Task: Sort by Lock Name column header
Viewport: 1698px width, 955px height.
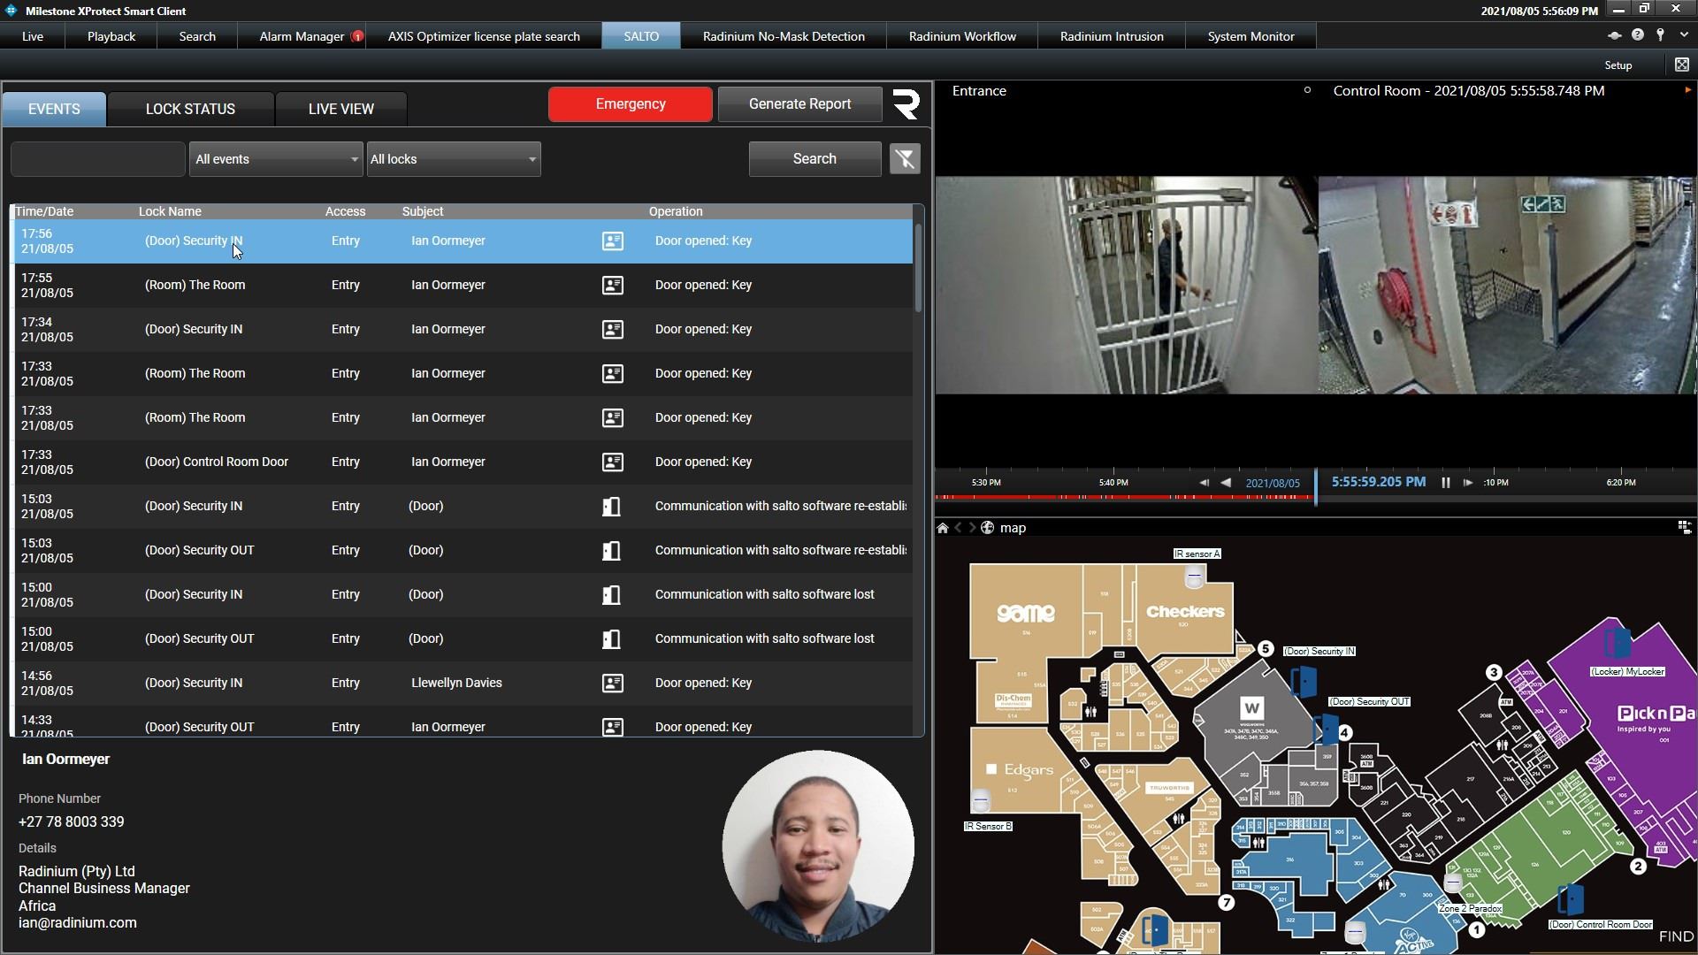Action: (170, 211)
